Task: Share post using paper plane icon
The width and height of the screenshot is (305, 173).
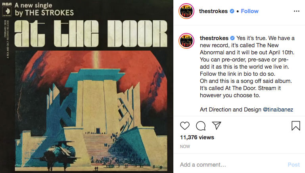Action: click(216, 126)
